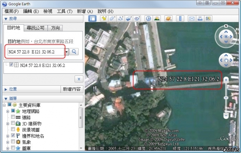Expand the 地理網路 tree node
The height and width of the screenshot is (153, 241).
pyautogui.click(x=8, y=111)
